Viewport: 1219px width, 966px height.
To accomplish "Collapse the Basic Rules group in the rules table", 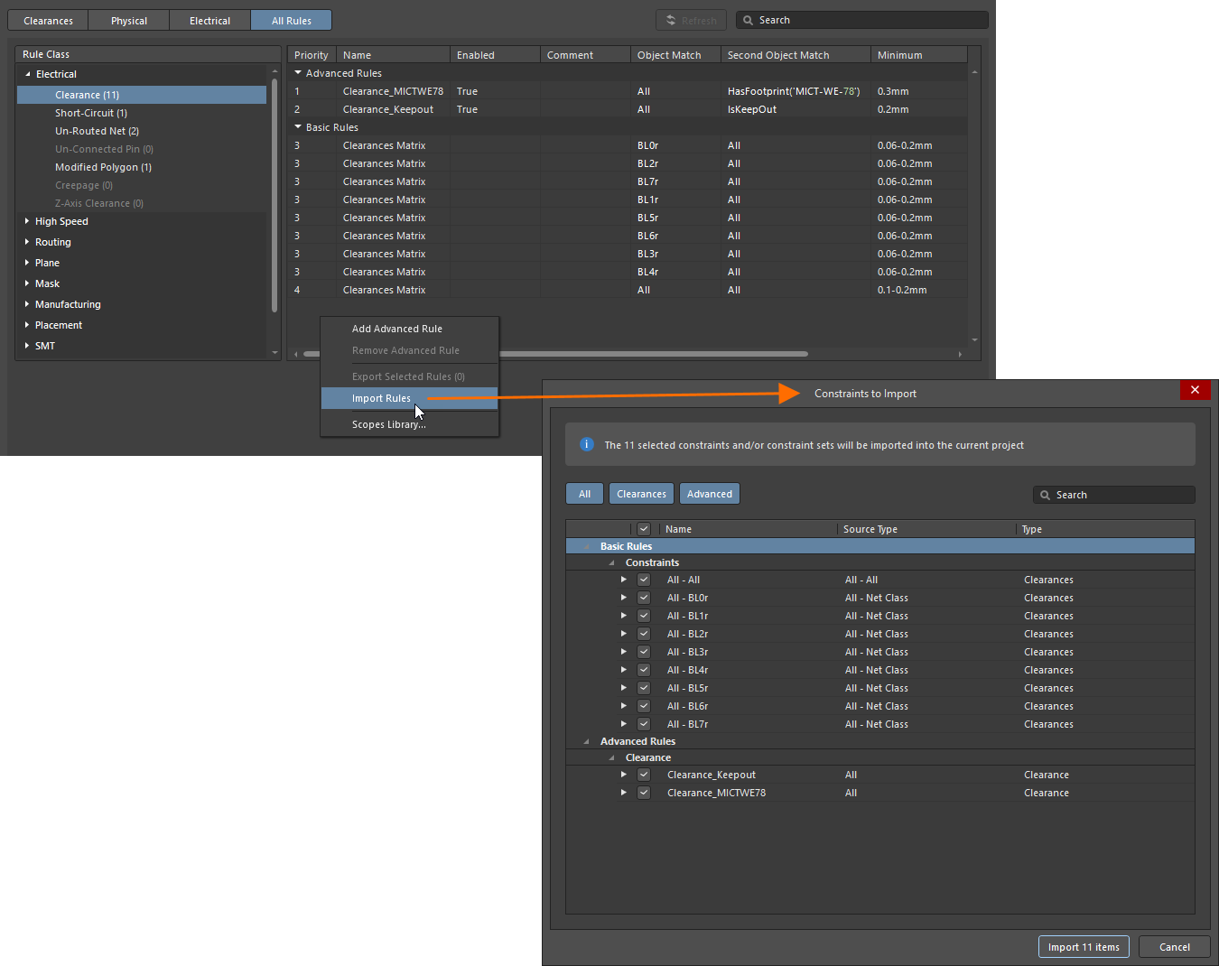I will click(x=298, y=127).
